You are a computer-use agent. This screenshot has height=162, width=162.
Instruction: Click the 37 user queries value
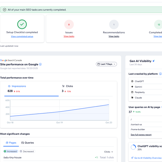[x=130, y=112]
